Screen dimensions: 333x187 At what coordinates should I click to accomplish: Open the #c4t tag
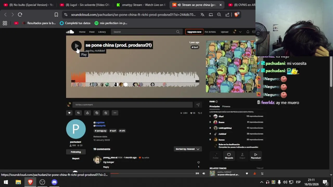pos(122,131)
